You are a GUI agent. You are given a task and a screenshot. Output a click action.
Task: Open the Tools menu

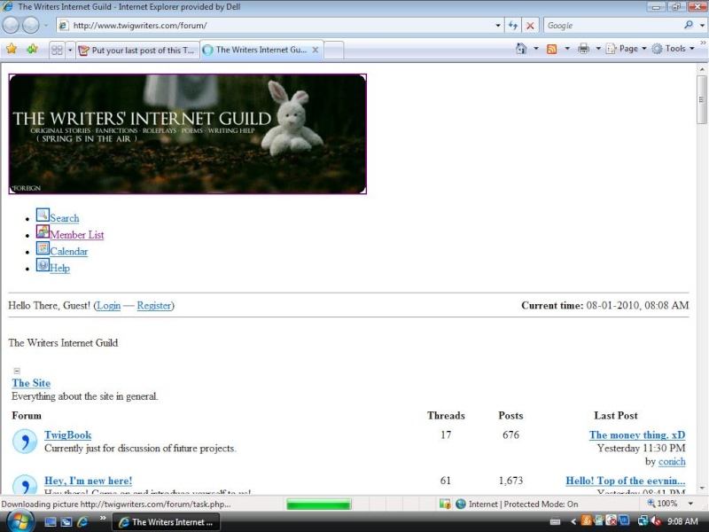point(673,49)
